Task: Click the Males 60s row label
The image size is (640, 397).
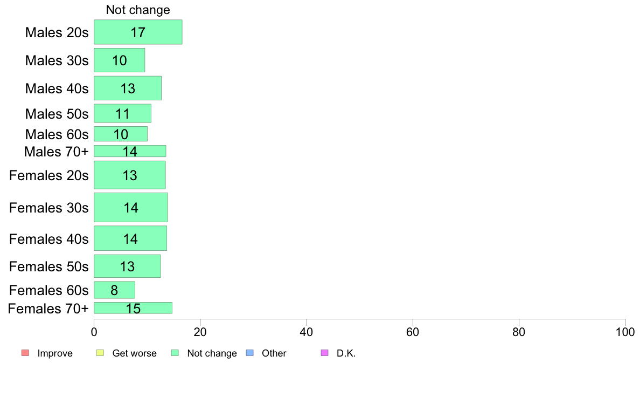Action: (57, 134)
